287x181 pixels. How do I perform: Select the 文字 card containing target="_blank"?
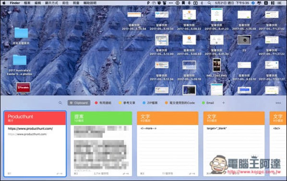click(234, 144)
